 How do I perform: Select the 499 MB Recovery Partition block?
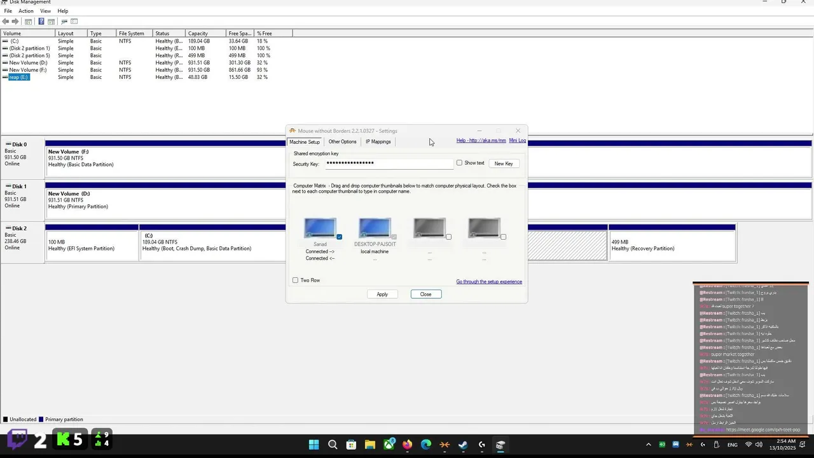coord(672,244)
